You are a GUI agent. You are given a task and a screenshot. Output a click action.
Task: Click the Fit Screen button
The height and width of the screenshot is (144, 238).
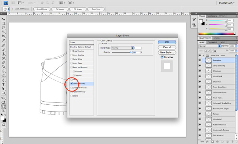[x=60, y=9]
